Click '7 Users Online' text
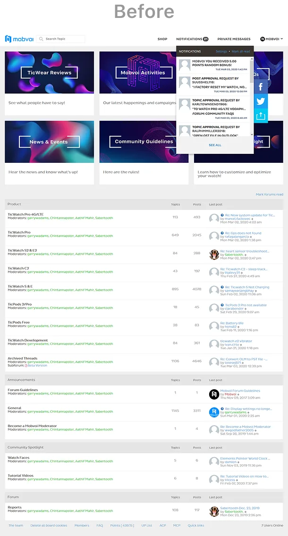288x536 pixels. coord(272,526)
